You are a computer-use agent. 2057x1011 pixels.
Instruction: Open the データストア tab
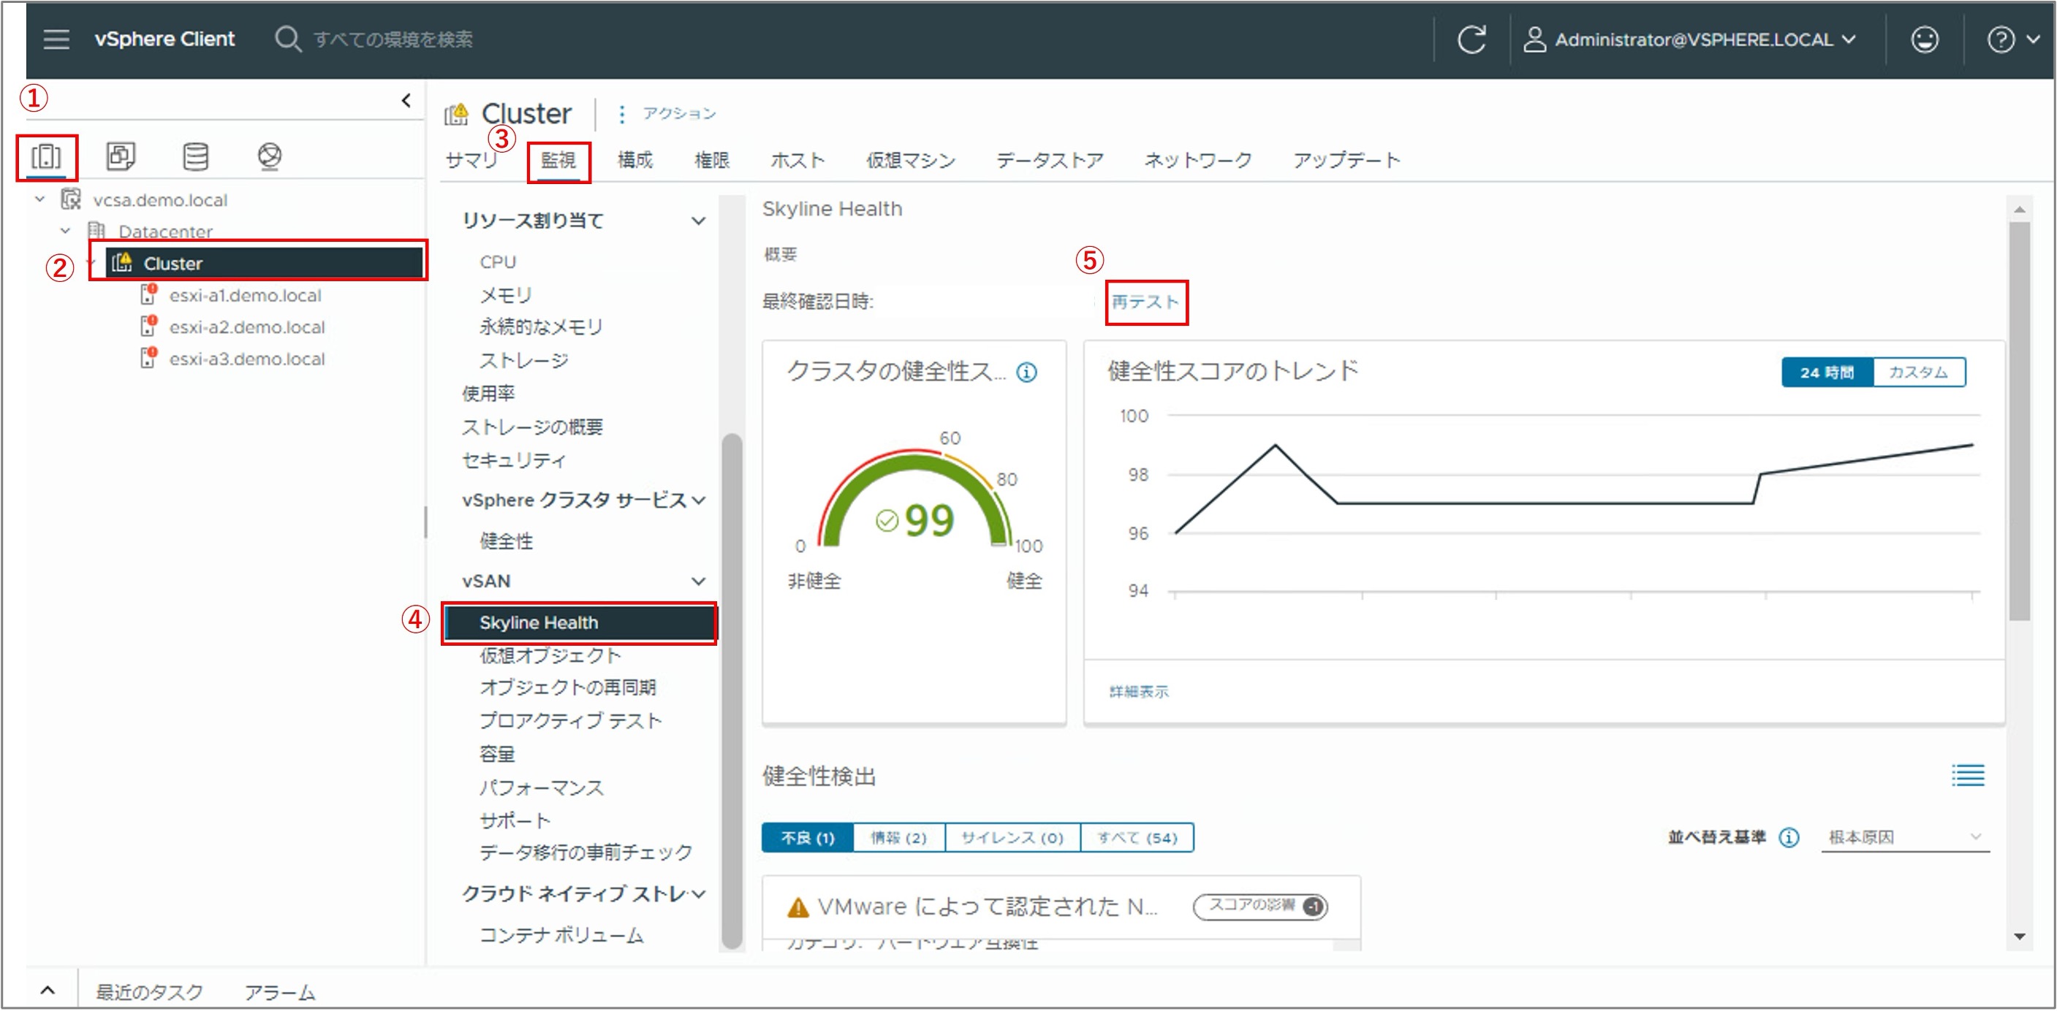(x=1049, y=161)
